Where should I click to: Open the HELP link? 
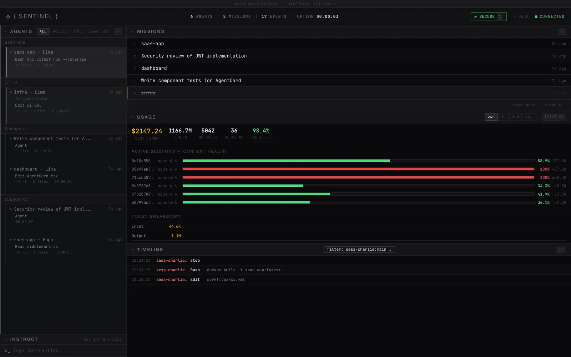[x=521, y=17]
